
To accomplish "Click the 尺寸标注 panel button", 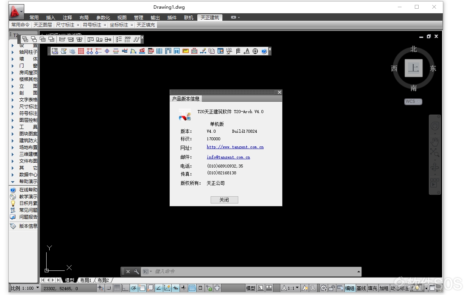I will 67,25.
